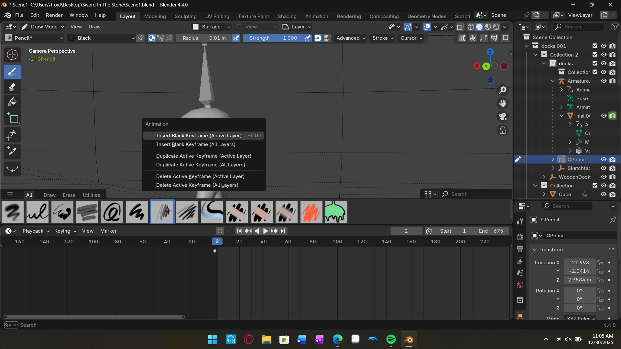
Task: Open Advanced brush settings dropdown
Action: point(351,38)
